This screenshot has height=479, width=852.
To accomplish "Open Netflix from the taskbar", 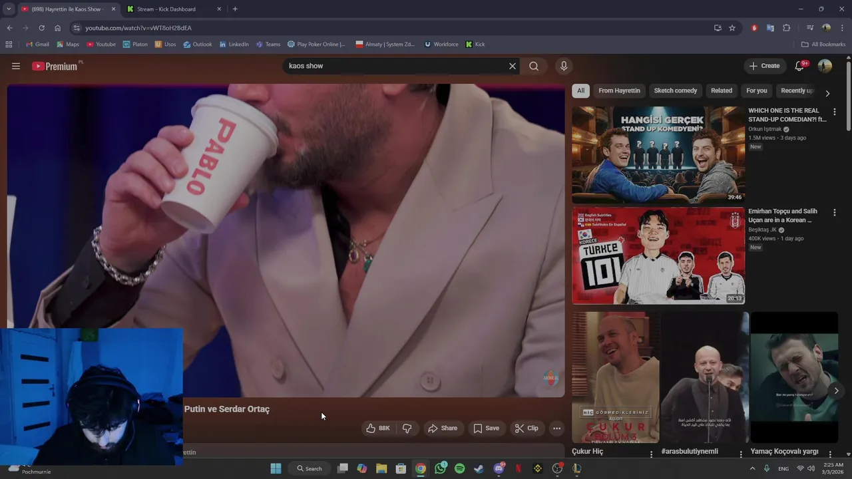I will tap(518, 468).
